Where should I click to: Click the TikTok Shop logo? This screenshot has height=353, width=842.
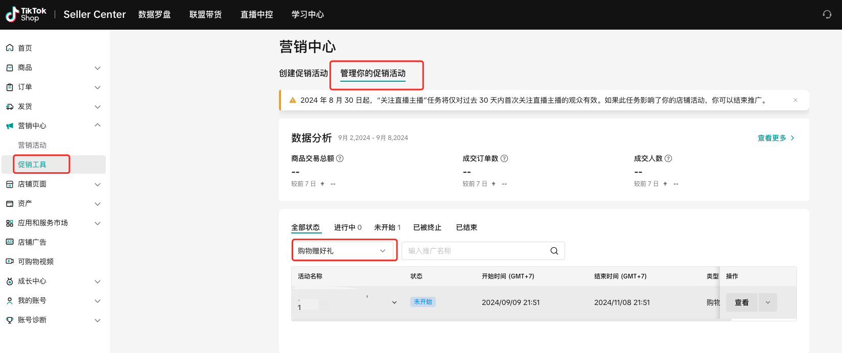26,14
